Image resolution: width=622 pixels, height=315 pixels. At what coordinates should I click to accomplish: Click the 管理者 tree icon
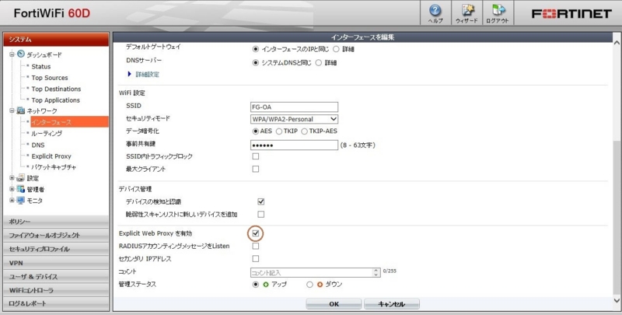coord(21,189)
